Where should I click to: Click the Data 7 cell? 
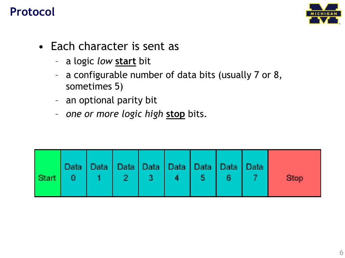(255, 173)
